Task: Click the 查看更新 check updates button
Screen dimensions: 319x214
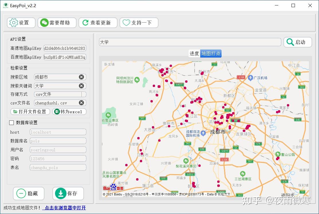Action: coord(98,23)
